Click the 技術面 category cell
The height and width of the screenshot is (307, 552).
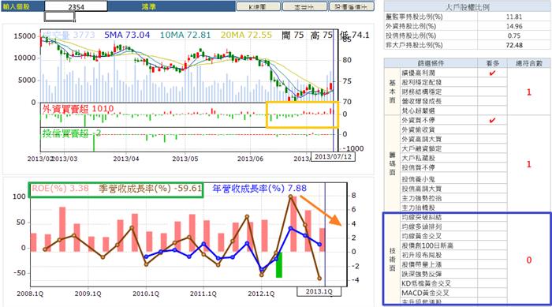392,260
